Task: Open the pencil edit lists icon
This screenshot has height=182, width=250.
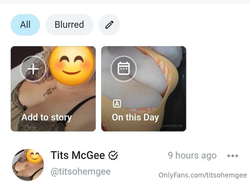Action: click(x=109, y=25)
